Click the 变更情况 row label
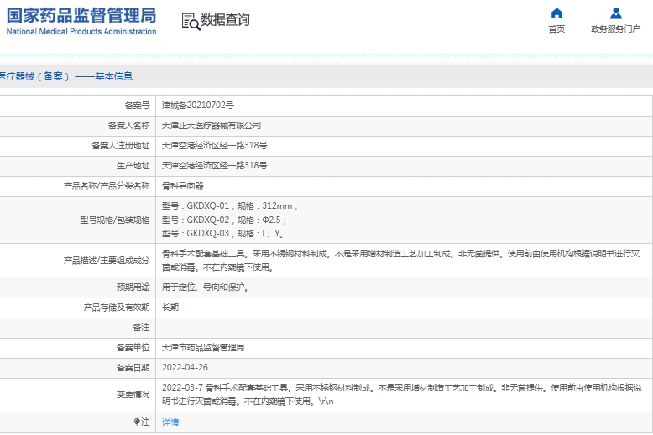 (133, 394)
